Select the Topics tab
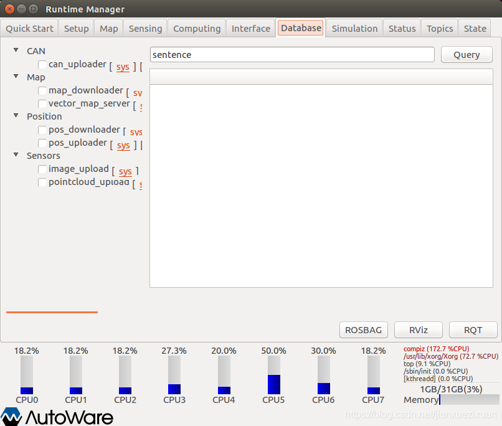Viewport: 502px width, 426px height. point(440,28)
